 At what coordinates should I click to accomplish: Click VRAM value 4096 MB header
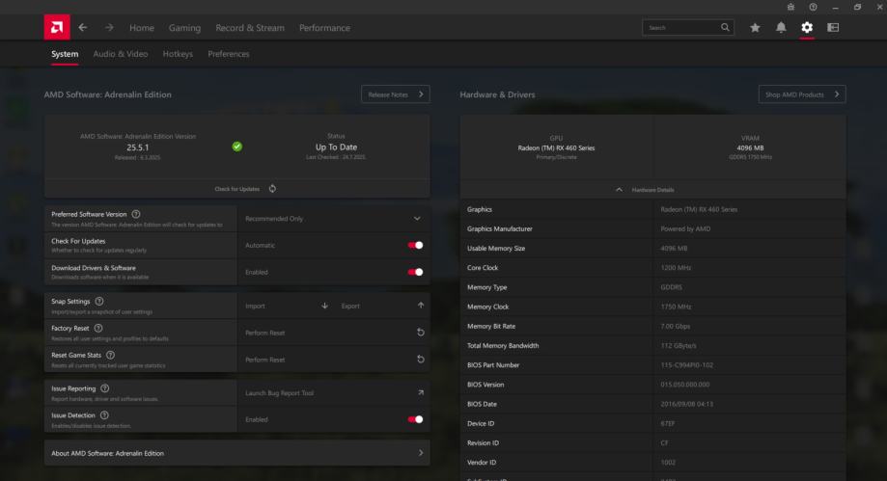(750, 148)
